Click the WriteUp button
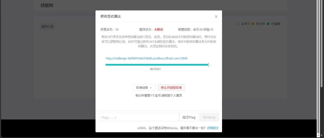Viewport: 324px width, 138px height. click(209, 117)
